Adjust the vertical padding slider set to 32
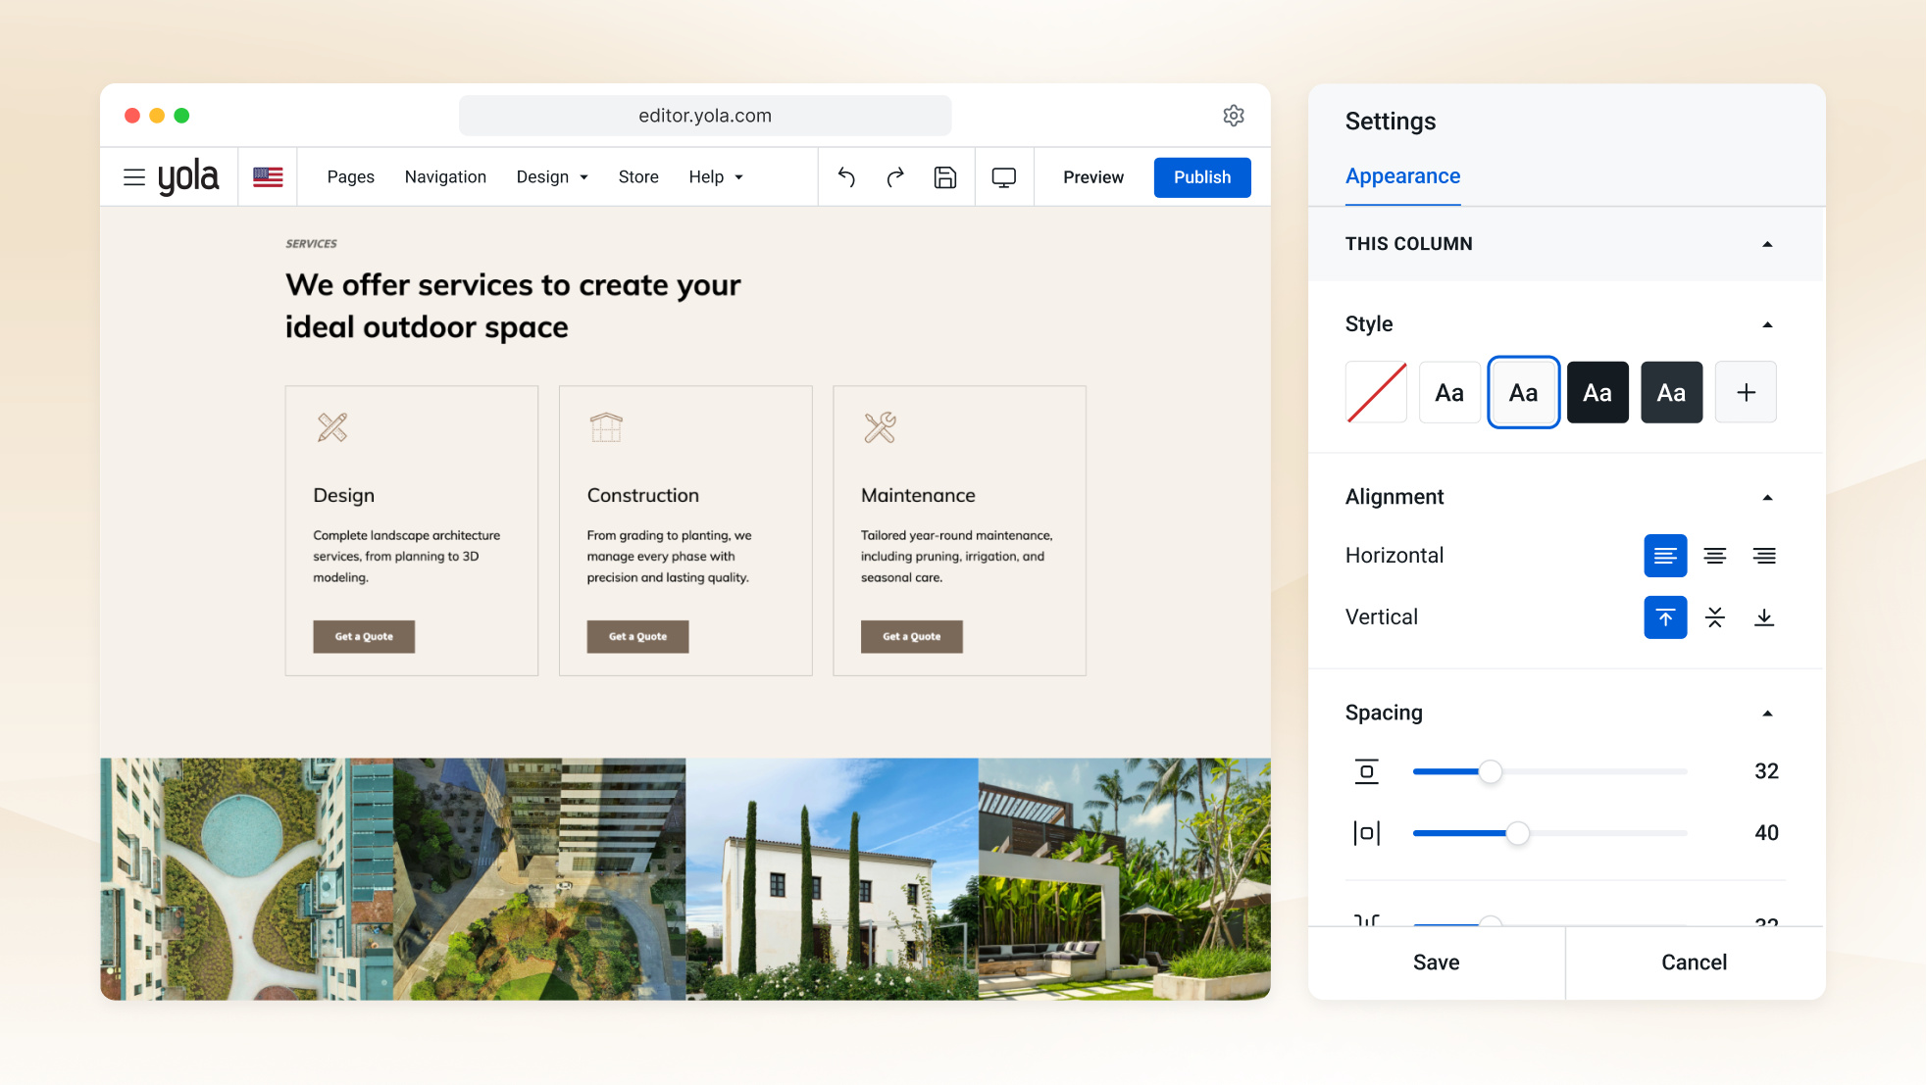 1491,771
